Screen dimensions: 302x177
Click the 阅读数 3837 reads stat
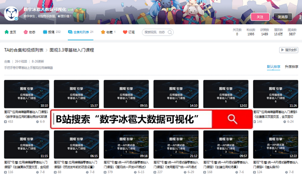click(292, 32)
